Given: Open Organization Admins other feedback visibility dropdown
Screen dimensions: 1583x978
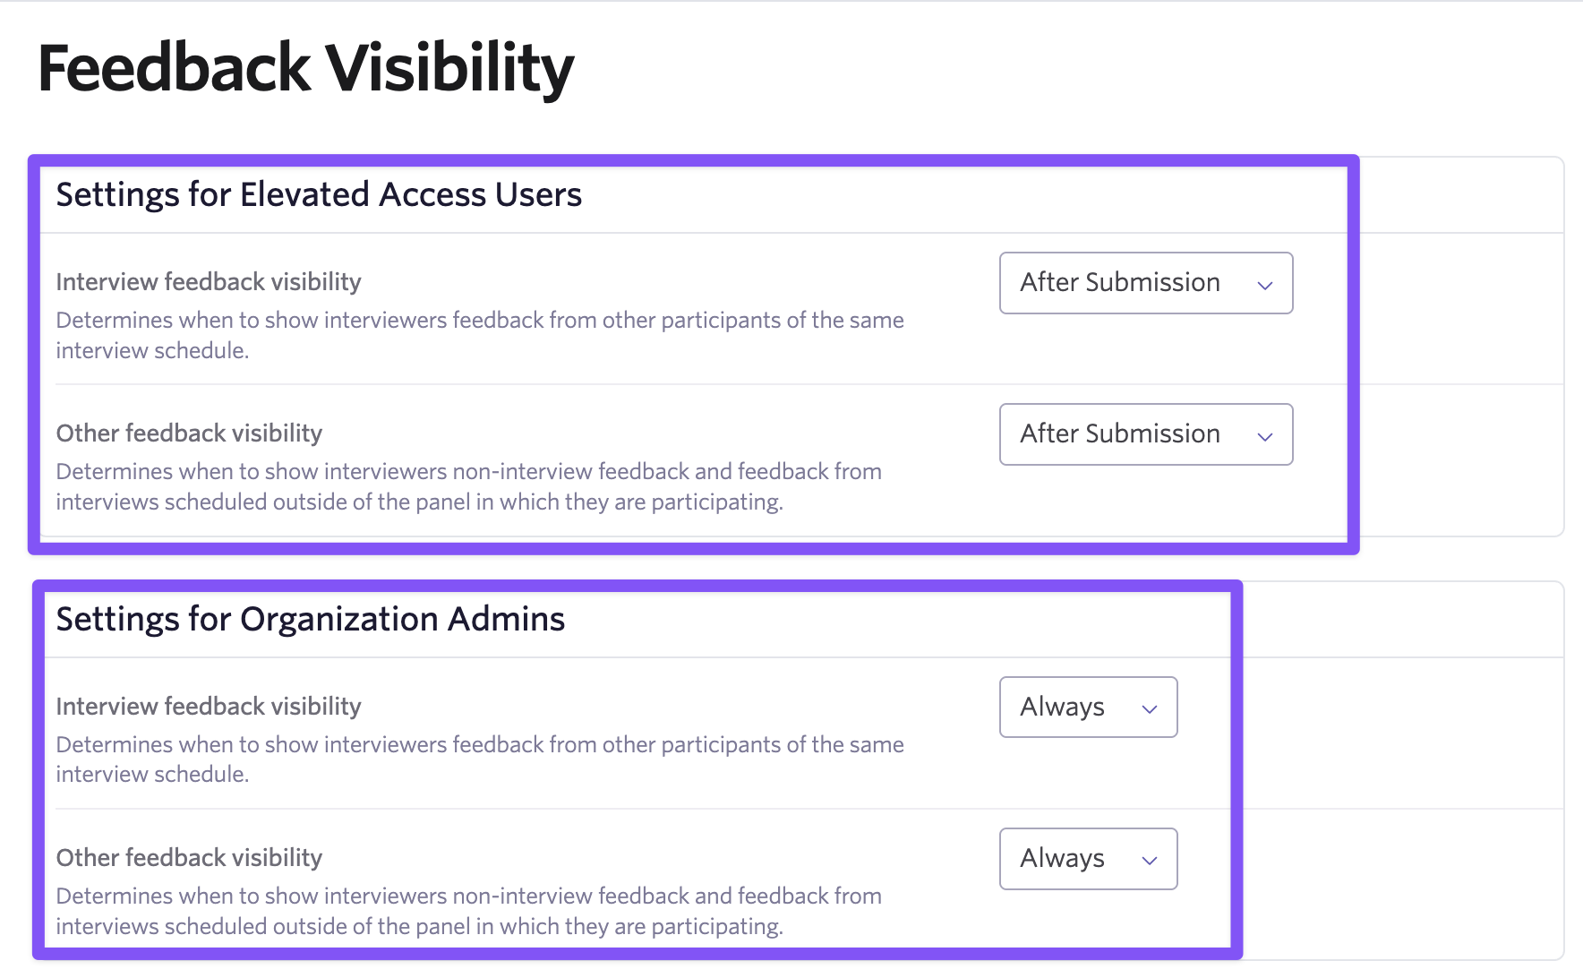Looking at the screenshot, I should tap(1088, 859).
